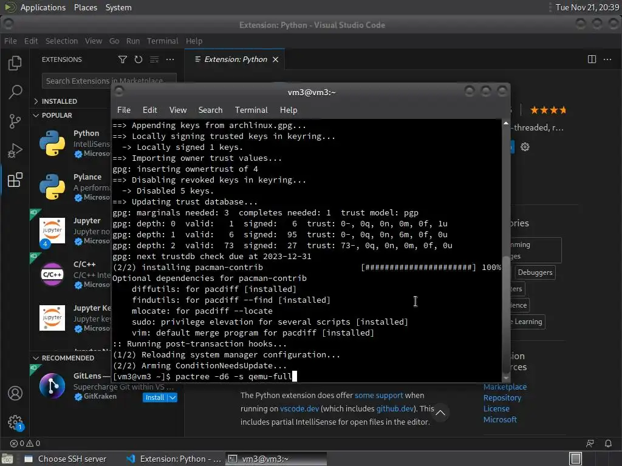
Task: Select the Python extension icon in list
Action: 52,143
